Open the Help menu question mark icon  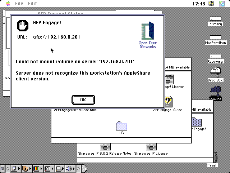point(211,3)
